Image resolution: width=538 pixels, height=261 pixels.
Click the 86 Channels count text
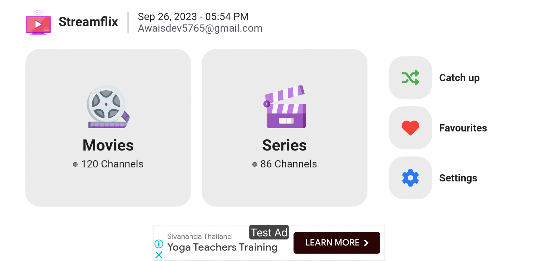click(289, 164)
